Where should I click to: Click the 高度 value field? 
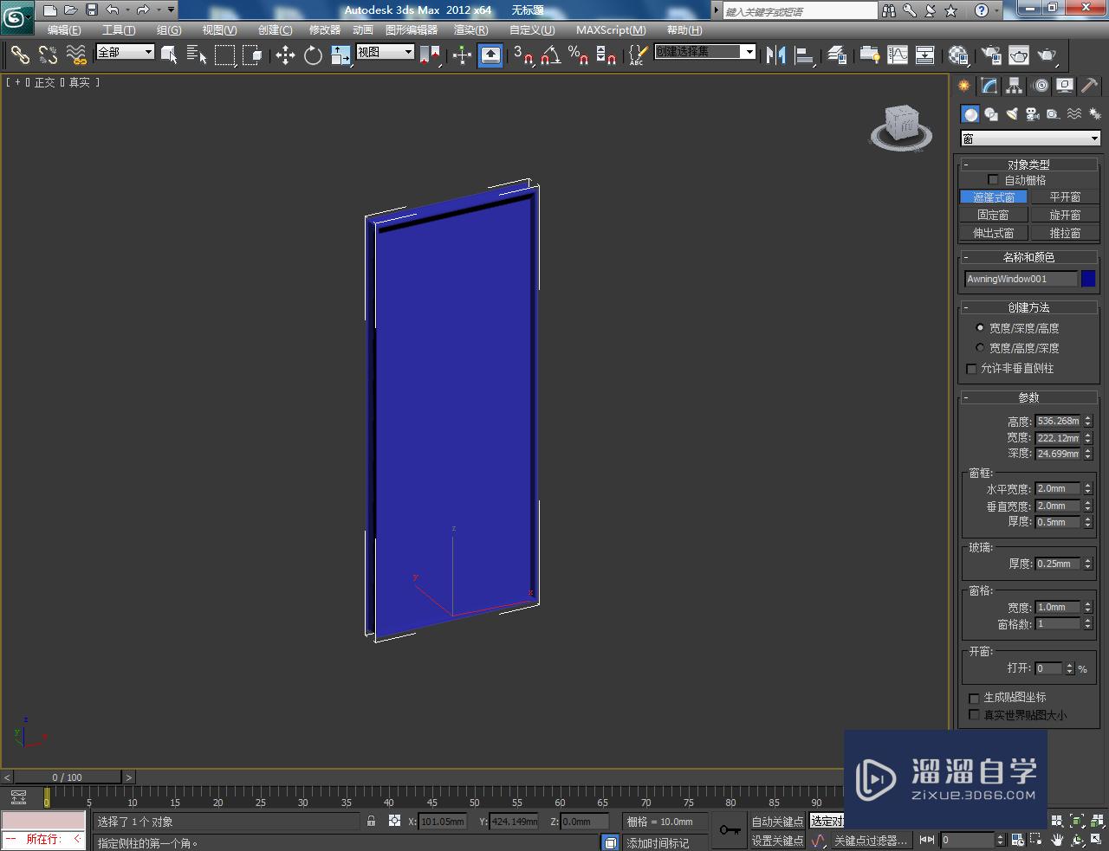coord(1058,421)
